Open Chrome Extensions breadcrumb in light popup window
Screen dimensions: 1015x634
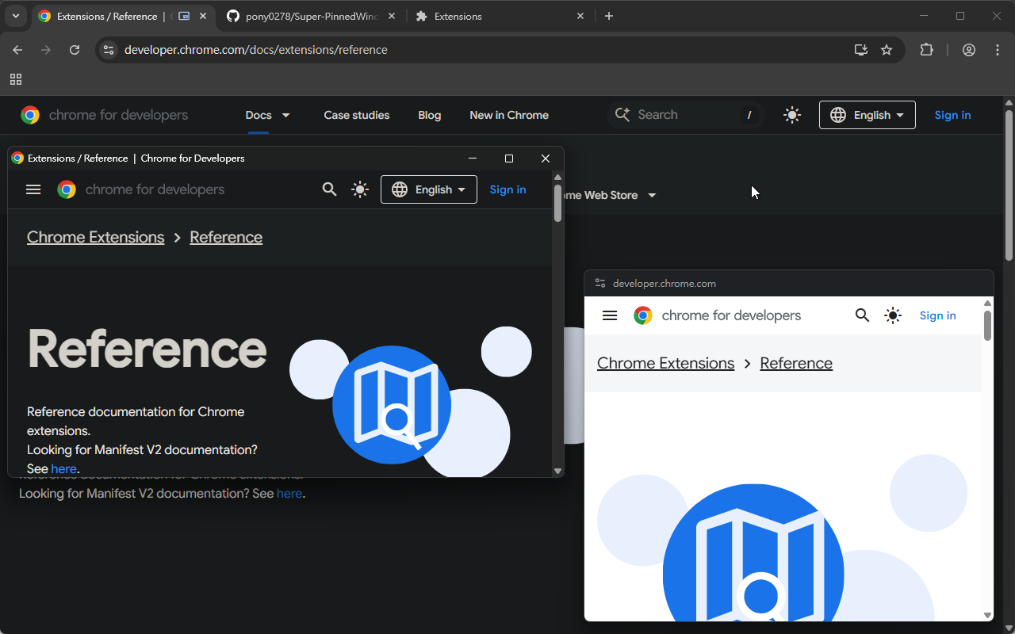click(x=666, y=363)
